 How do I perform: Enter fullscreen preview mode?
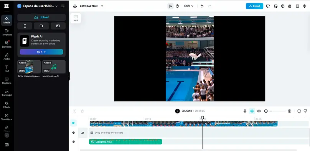coord(299,111)
